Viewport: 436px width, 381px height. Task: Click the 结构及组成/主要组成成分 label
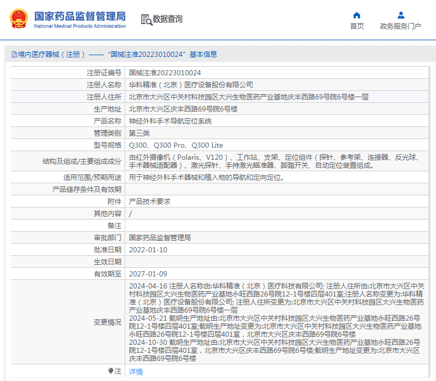82,161
